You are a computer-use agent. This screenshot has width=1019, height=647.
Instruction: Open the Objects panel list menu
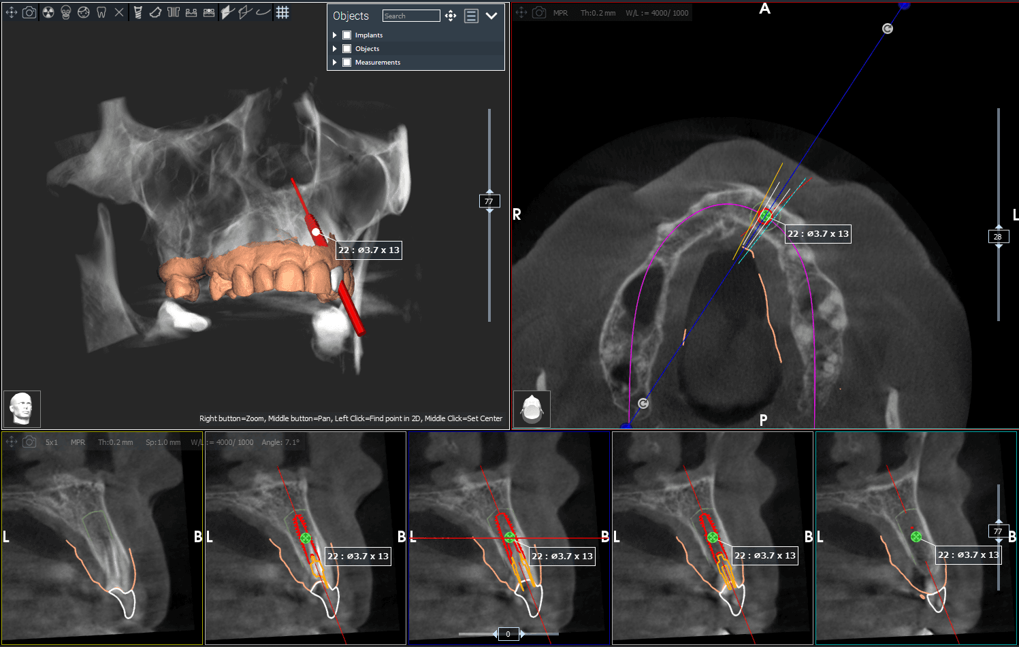pyautogui.click(x=472, y=15)
